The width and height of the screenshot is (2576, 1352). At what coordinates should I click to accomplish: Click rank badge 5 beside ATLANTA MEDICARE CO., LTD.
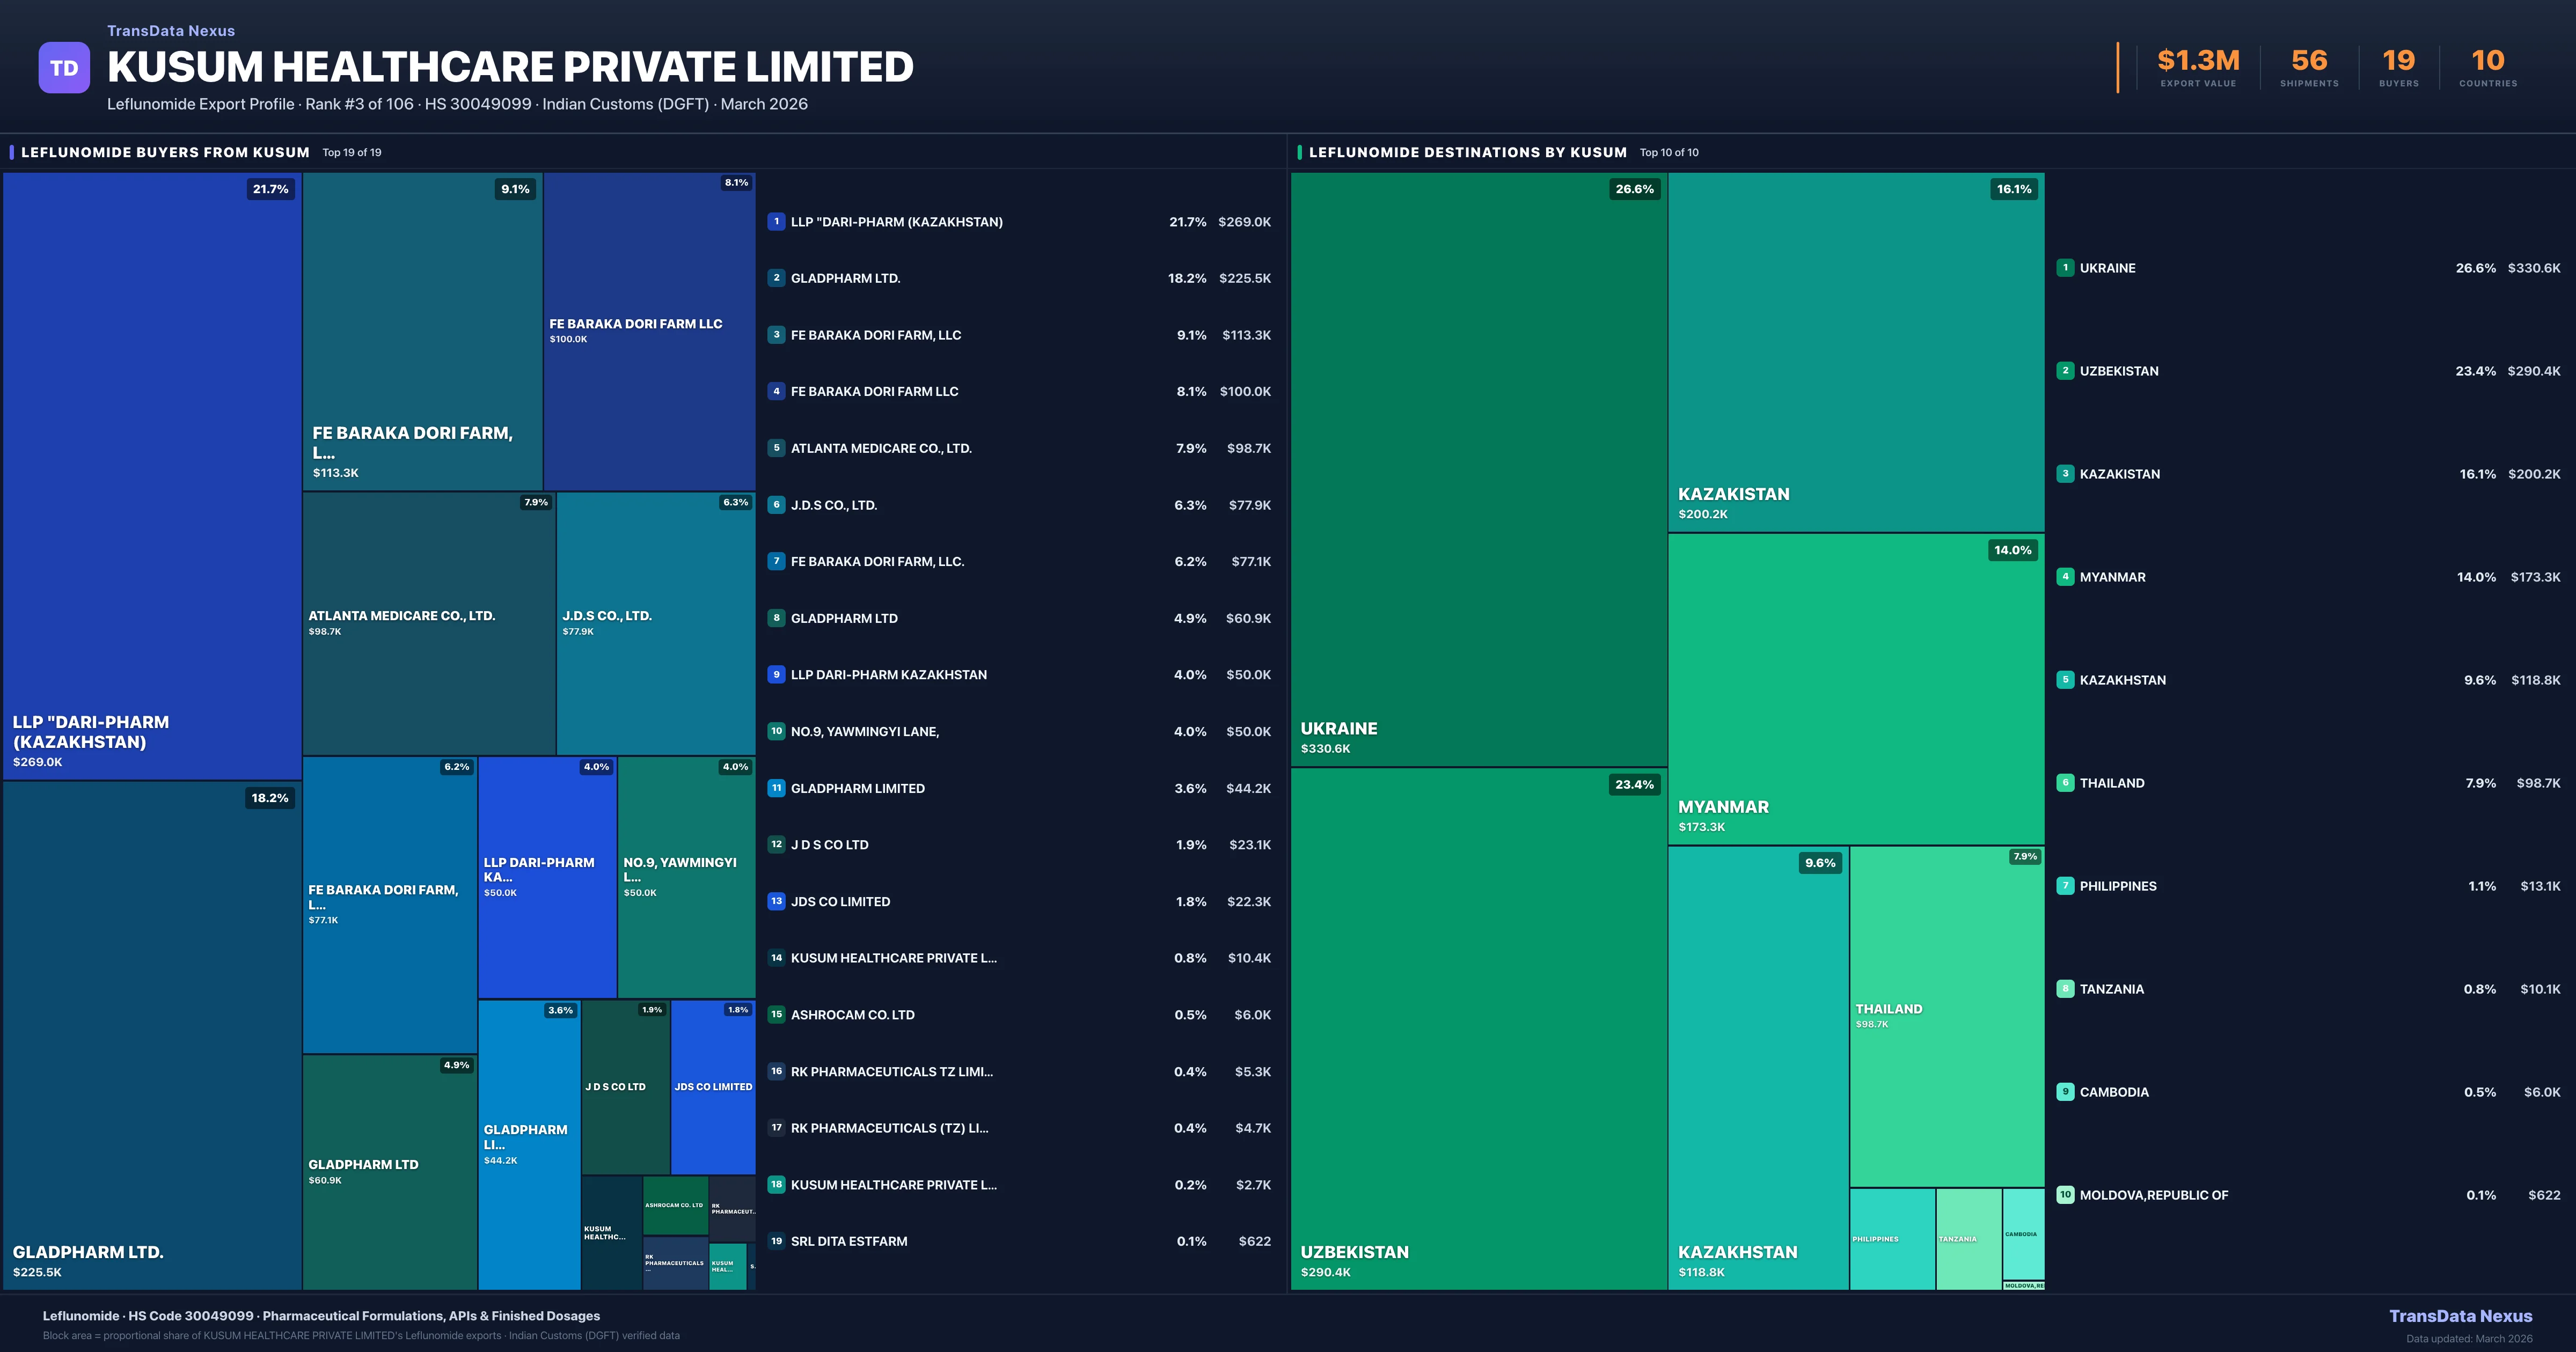(776, 448)
